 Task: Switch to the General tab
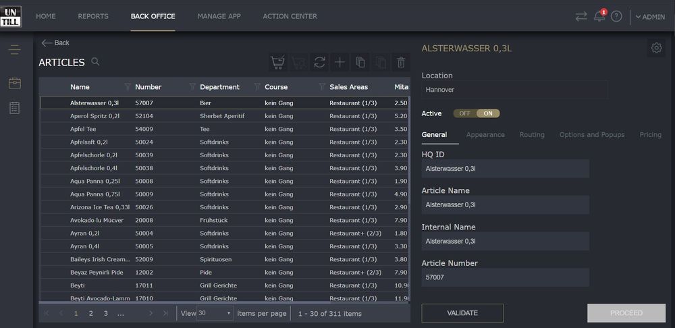click(x=434, y=135)
